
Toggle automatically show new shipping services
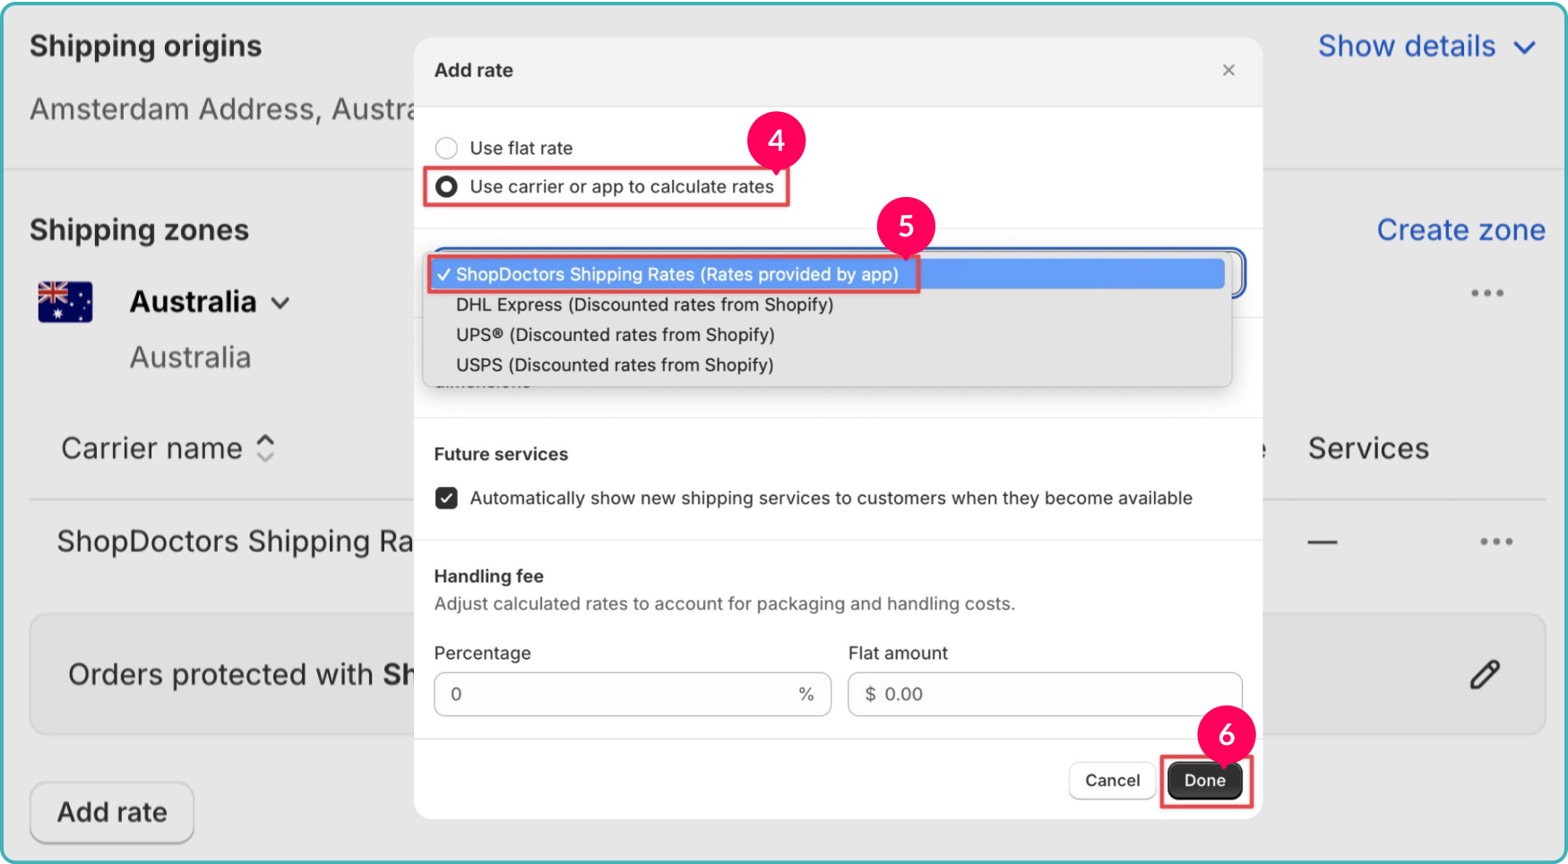coord(446,498)
